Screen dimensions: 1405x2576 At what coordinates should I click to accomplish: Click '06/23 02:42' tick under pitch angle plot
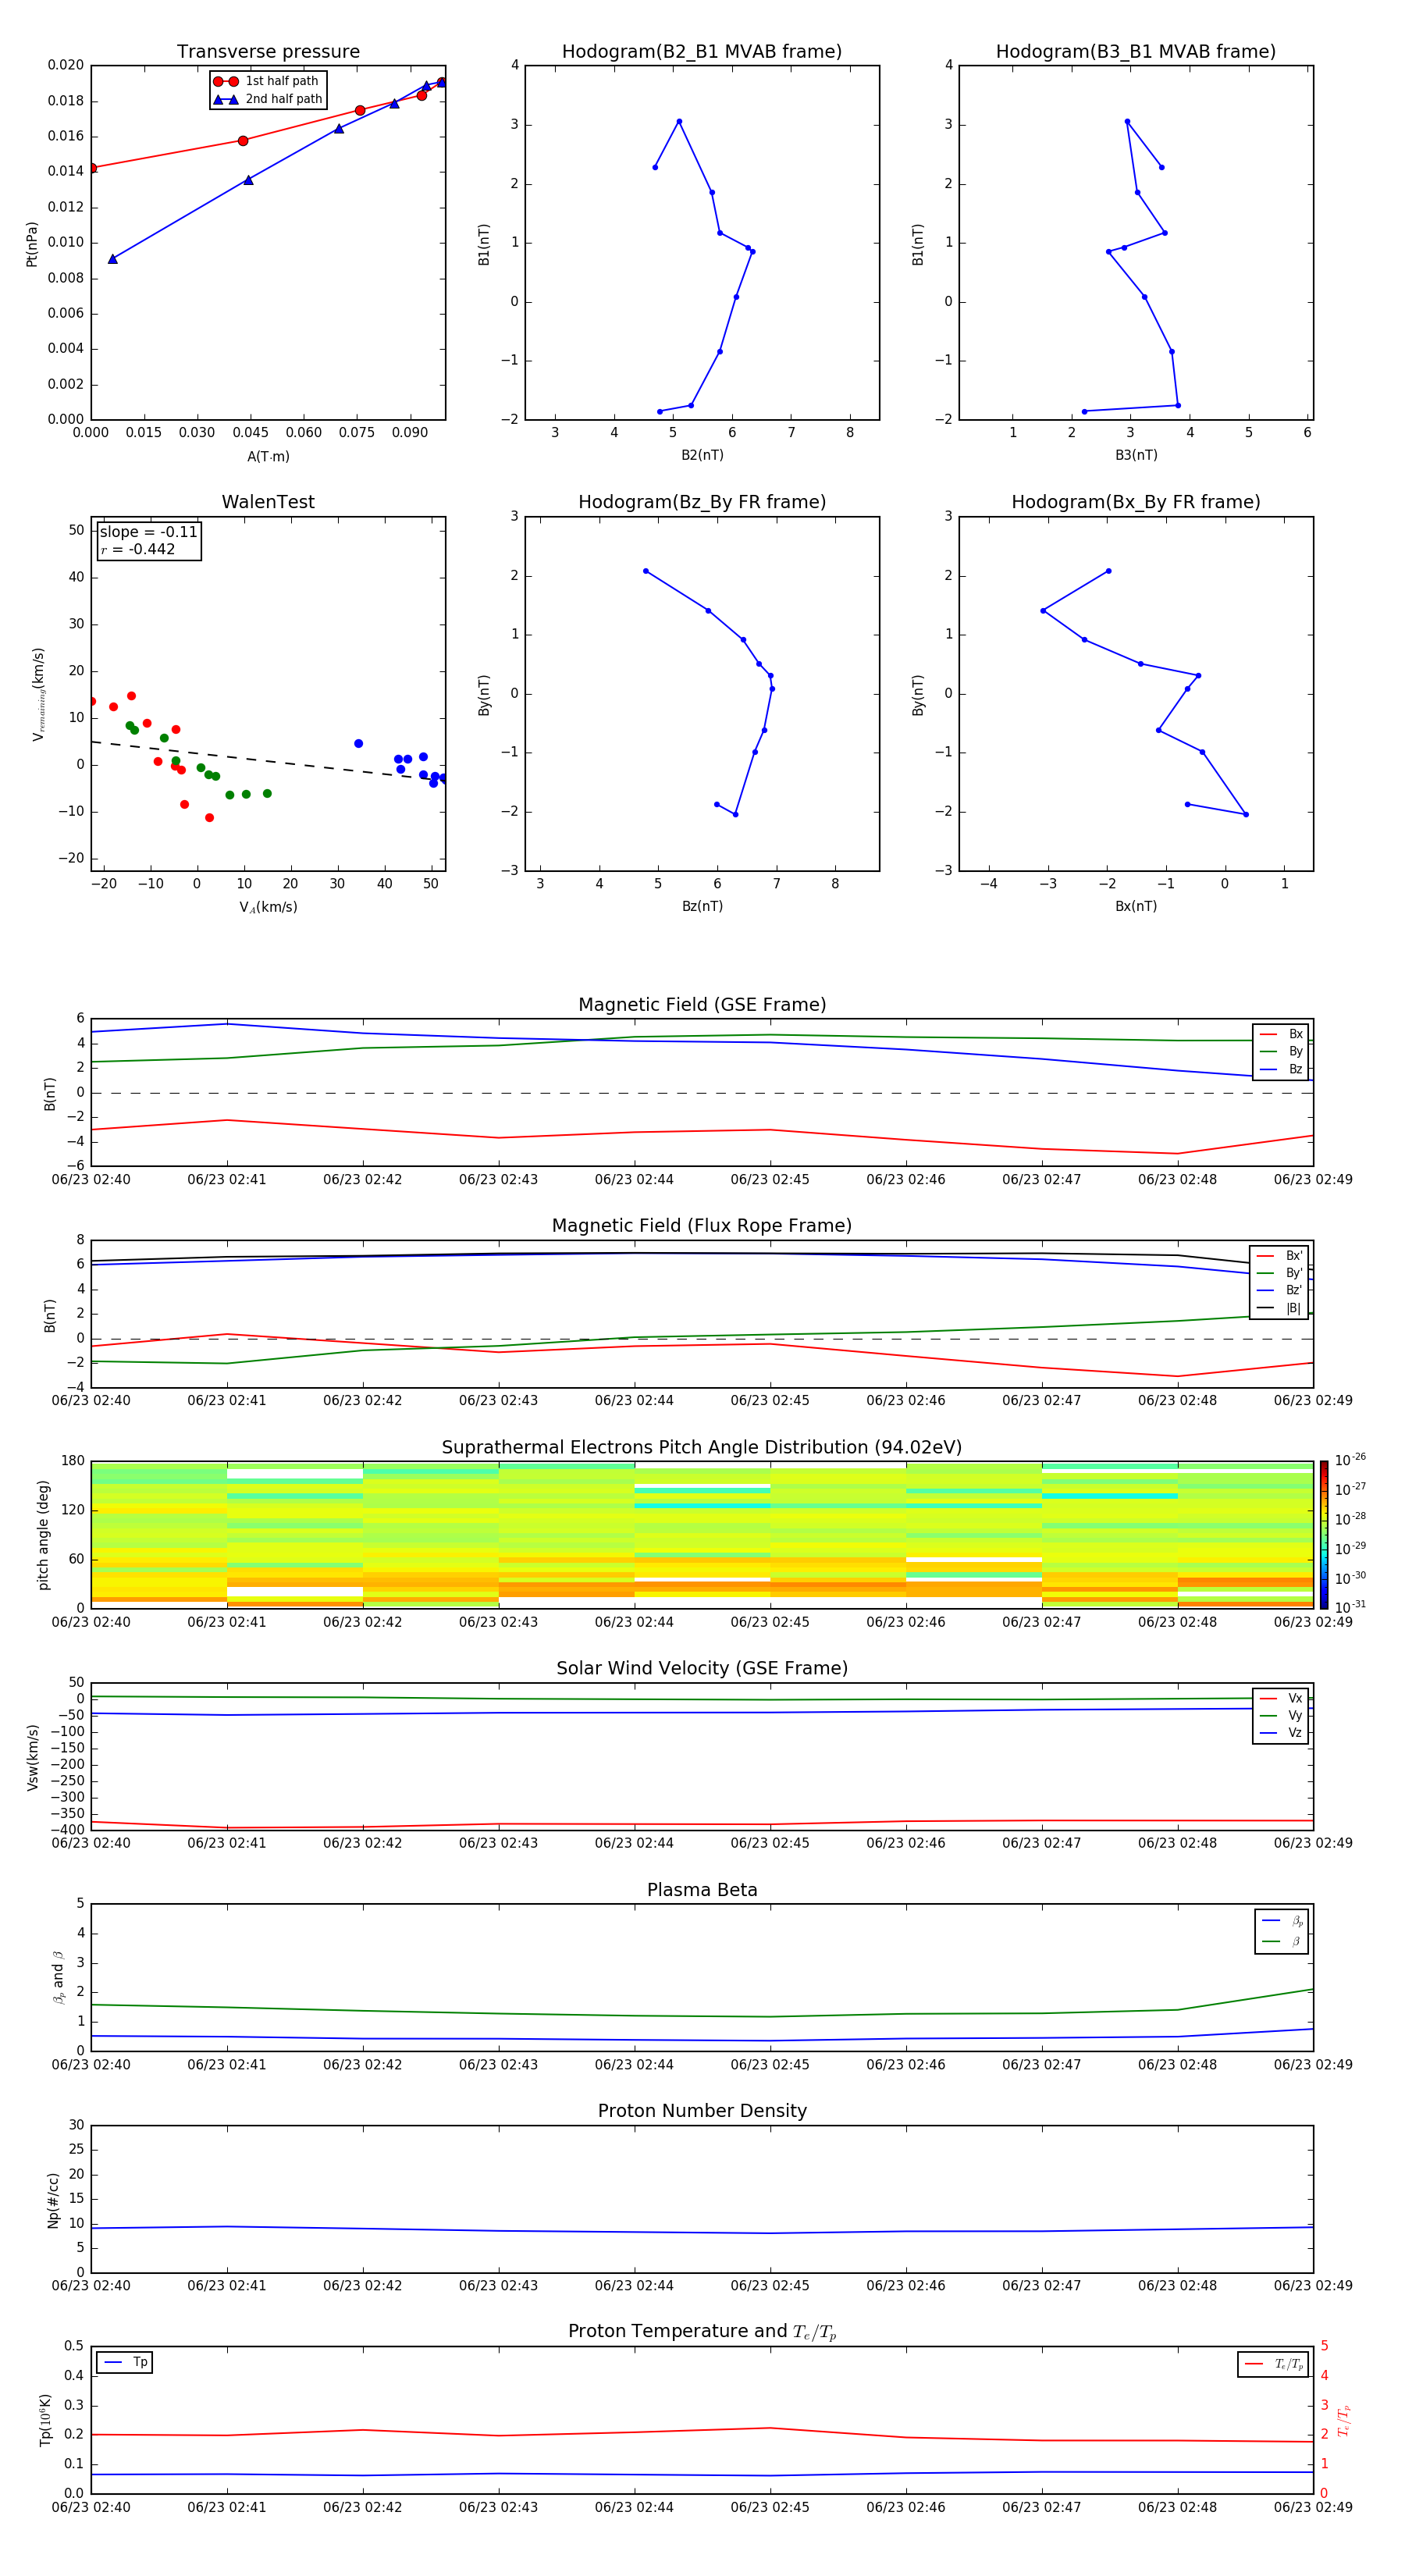point(362,1622)
